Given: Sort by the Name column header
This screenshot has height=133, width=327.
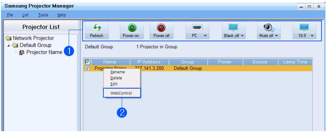Looking at the screenshot, I should (110, 62).
